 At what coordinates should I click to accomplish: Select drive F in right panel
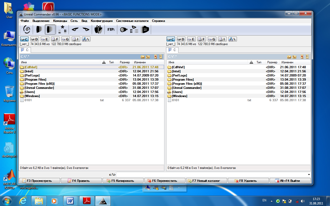pos(202,39)
